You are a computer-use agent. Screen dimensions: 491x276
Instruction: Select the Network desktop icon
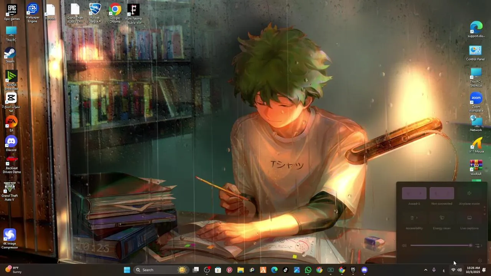[476, 124]
